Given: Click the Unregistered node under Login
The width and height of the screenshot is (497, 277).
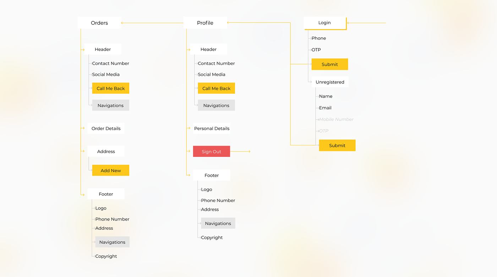Looking at the screenshot, I should (330, 82).
